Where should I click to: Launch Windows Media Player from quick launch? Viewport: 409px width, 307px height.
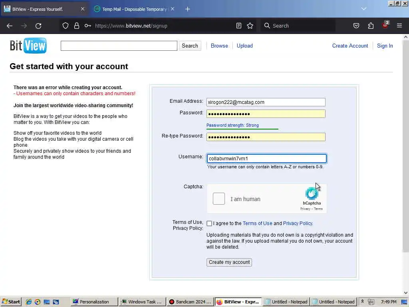(38, 302)
